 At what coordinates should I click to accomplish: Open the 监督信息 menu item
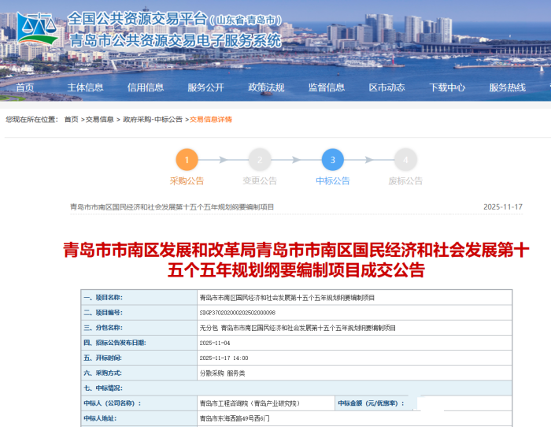(327, 87)
